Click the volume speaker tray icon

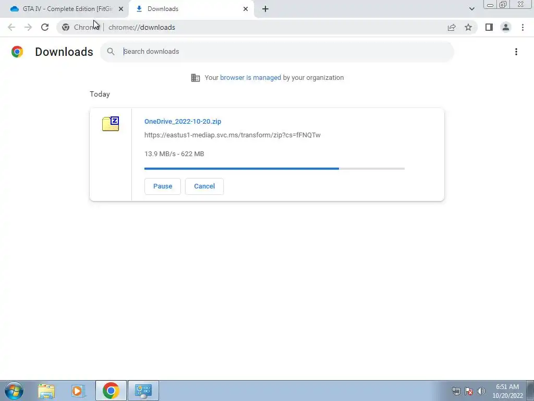pyautogui.click(x=481, y=391)
